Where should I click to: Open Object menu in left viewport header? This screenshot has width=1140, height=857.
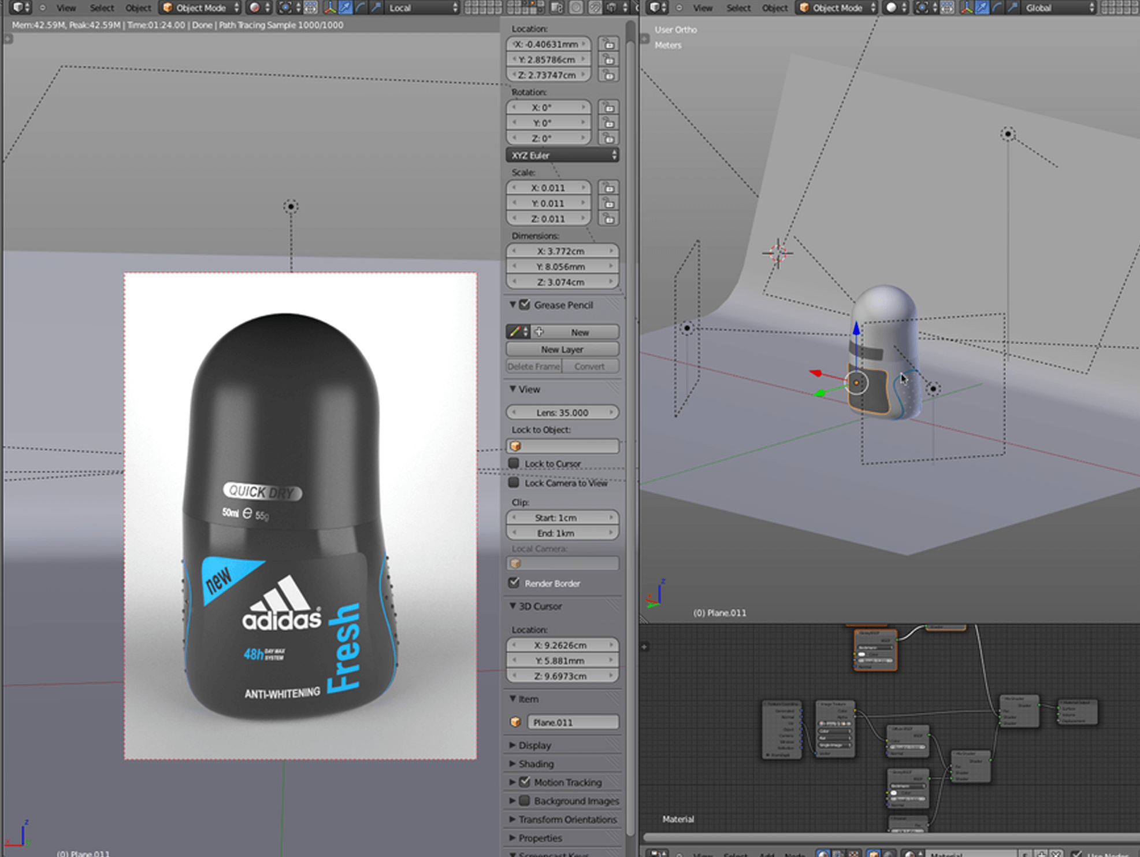(138, 8)
